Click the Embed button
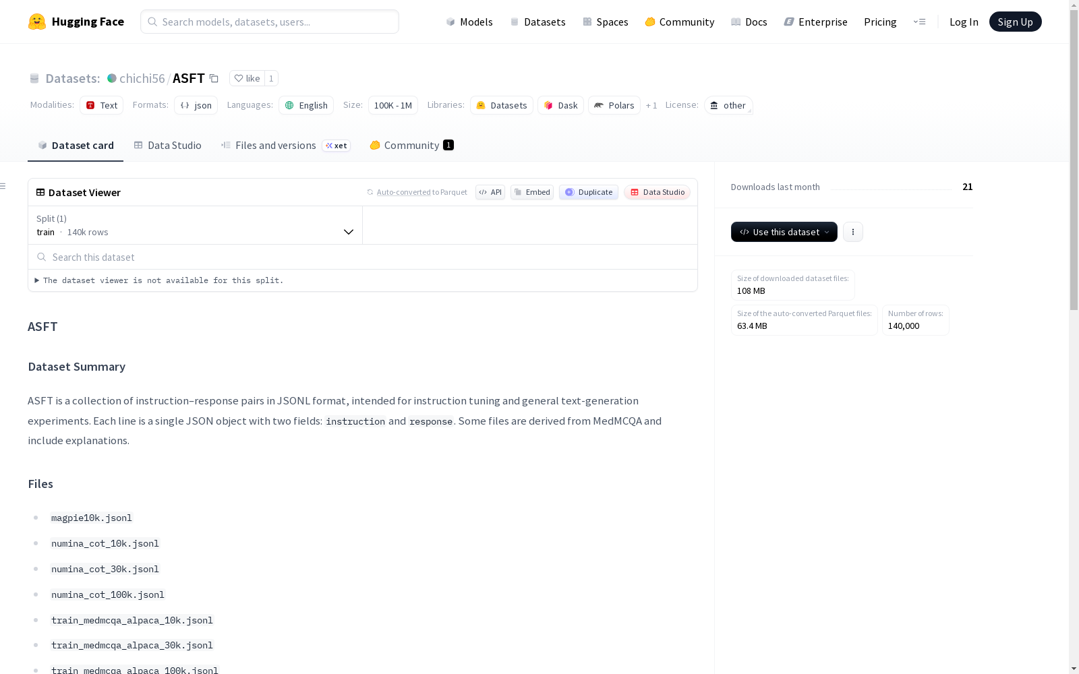1079x674 pixels. click(x=532, y=192)
